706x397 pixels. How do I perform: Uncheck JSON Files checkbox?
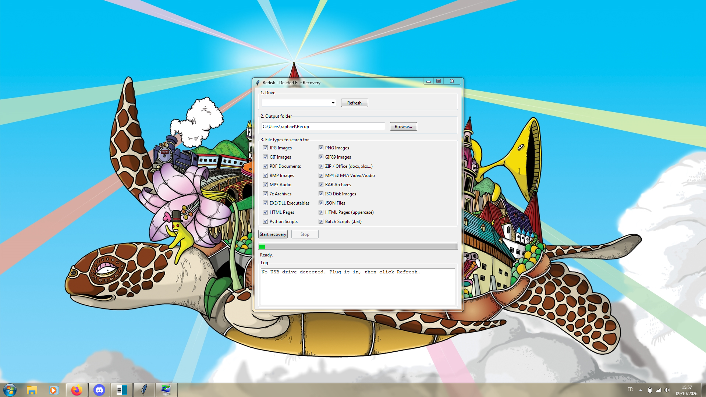coord(321,203)
